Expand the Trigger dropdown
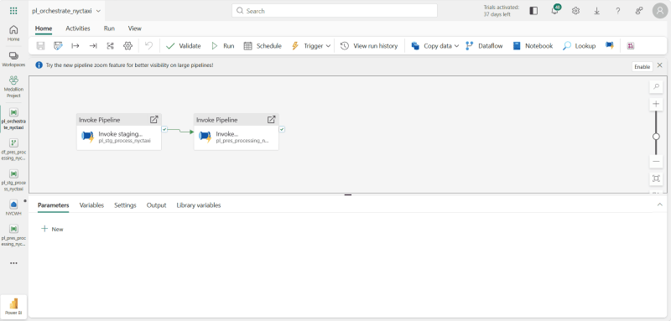The image size is (671, 321). (328, 46)
